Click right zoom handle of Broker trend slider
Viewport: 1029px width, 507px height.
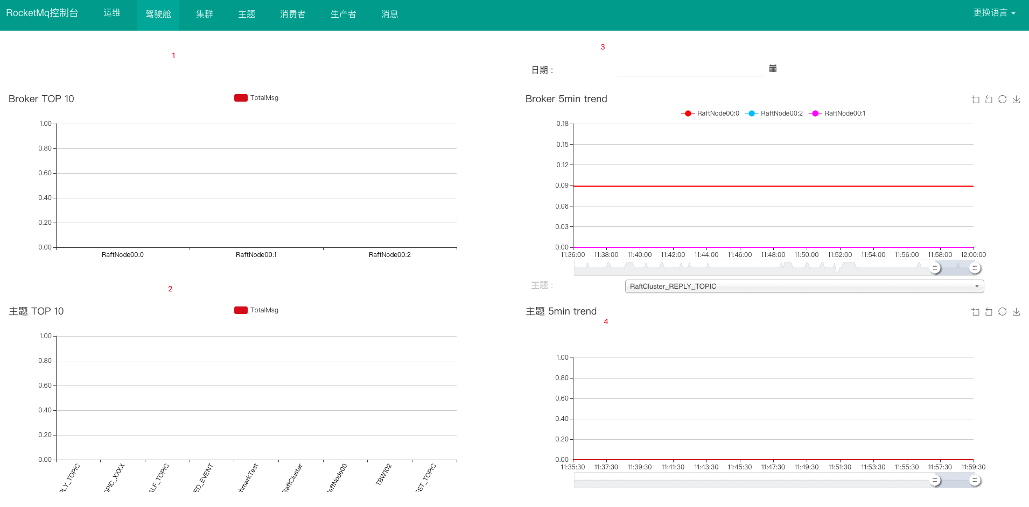tap(975, 268)
